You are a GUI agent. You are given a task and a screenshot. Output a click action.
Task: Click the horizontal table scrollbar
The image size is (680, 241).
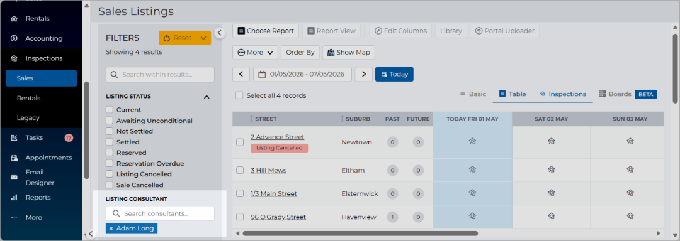360,233
